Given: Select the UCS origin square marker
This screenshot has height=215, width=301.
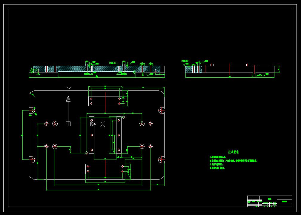Looking at the screenshot, I should click(68, 124).
